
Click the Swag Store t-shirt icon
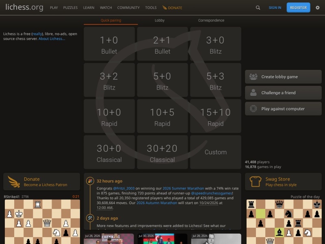(x=256, y=181)
